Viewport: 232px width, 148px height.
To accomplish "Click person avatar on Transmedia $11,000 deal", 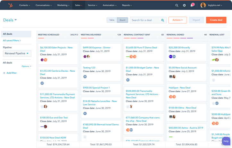I will tap(46, 106).
